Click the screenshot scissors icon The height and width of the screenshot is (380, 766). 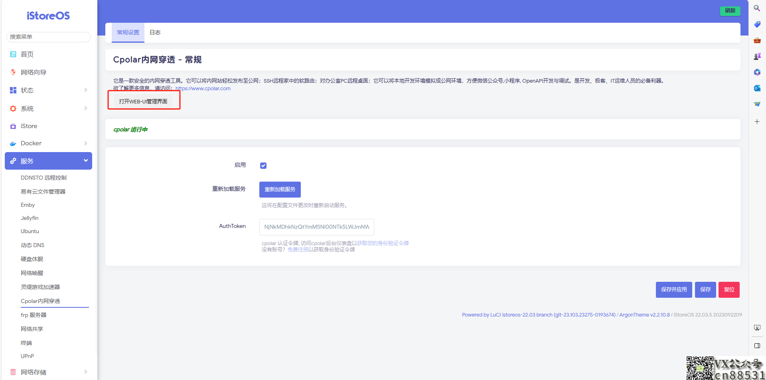tap(757, 328)
